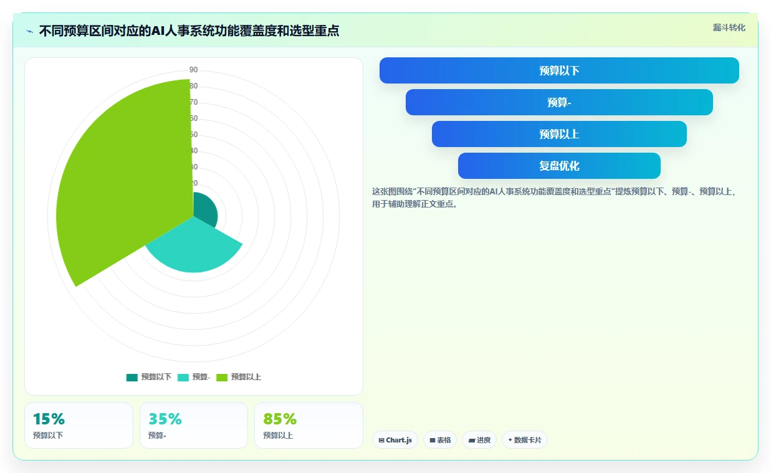Viewport: 771px width, 473px height.
Task: Click the 数据卡片 tag
Action: point(525,440)
